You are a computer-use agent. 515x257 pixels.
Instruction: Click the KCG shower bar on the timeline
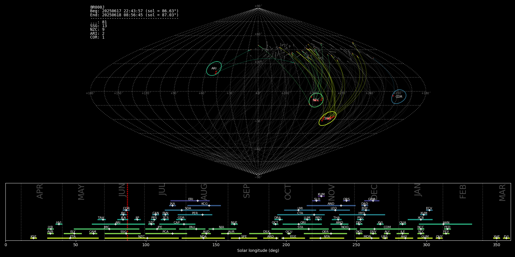[204, 206]
